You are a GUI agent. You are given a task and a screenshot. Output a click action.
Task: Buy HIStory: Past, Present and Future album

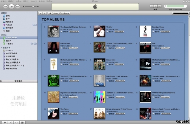[166, 114]
